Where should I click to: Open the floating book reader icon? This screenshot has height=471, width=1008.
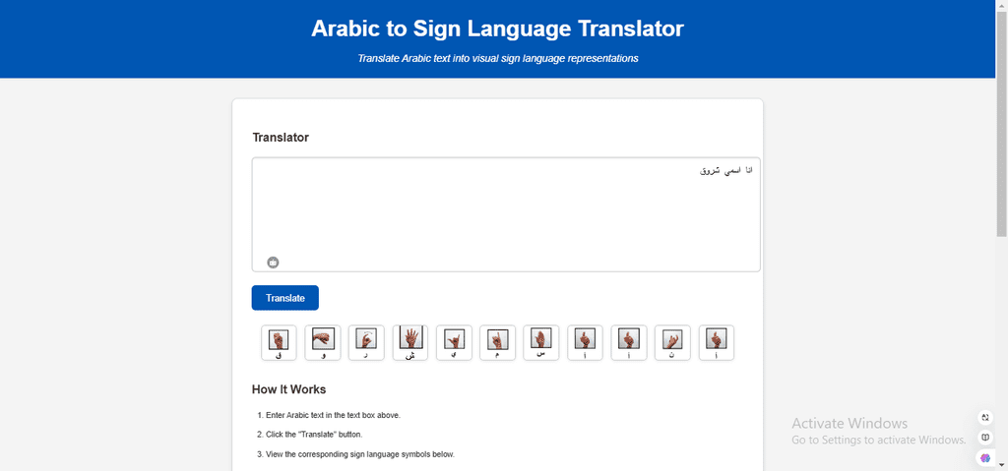pos(984,438)
